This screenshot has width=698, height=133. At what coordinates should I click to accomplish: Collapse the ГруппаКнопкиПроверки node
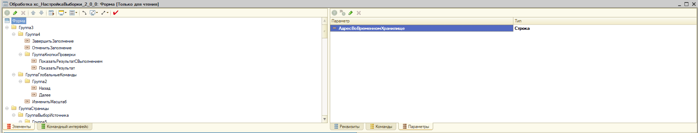pyautogui.click(x=20, y=55)
